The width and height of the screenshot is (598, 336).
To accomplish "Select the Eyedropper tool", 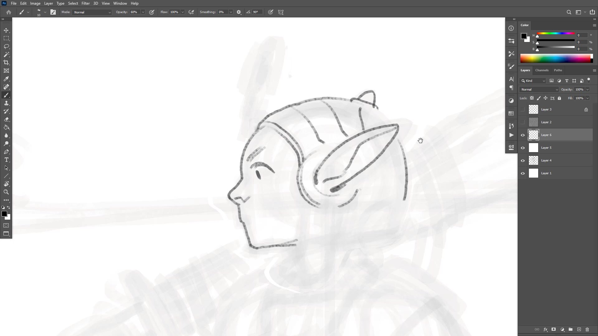I will point(6,79).
